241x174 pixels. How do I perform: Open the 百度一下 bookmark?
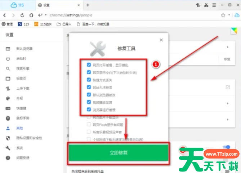(x=93, y=24)
